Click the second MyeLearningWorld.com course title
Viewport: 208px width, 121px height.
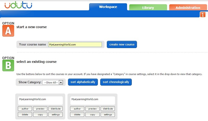pos(85,99)
